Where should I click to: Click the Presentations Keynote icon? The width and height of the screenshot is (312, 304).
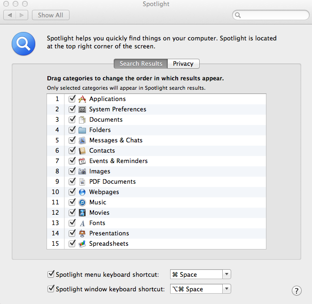coord(82,234)
